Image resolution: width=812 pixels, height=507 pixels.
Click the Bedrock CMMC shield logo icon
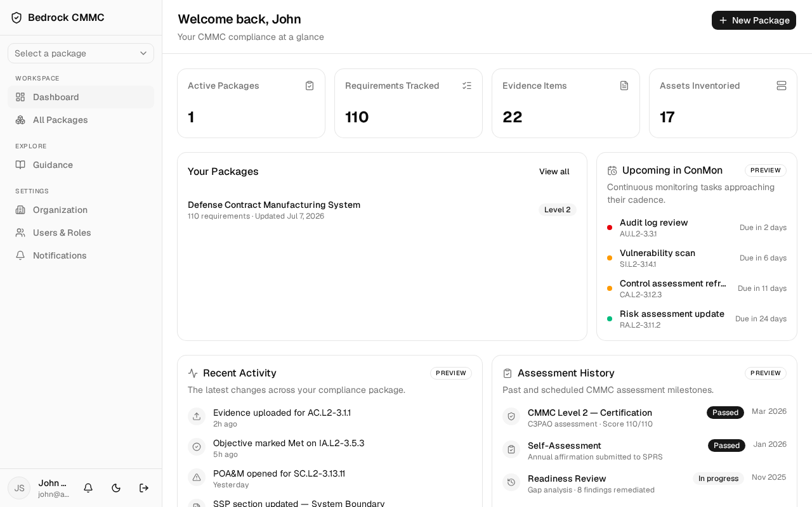[x=16, y=18]
